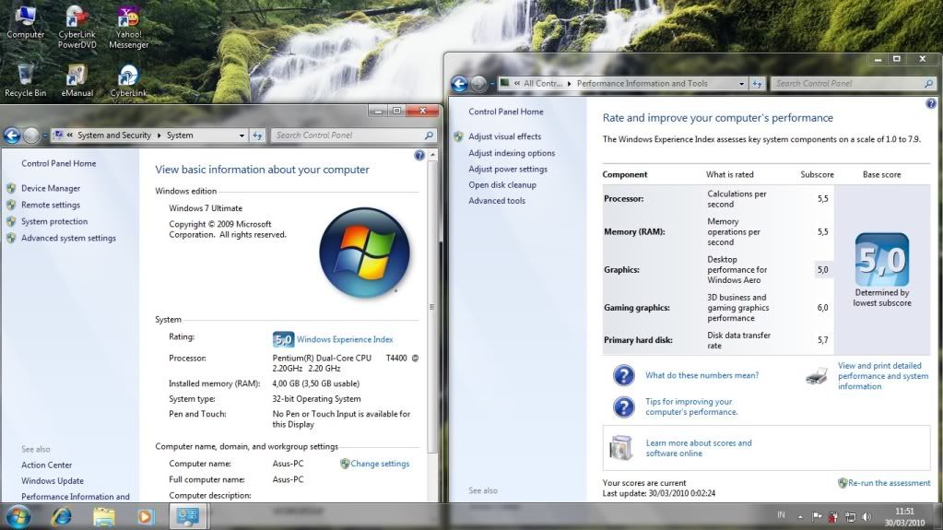This screenshot has width=943, height=530.
Task: Re-run the assessment
Action: pos(889,483)
